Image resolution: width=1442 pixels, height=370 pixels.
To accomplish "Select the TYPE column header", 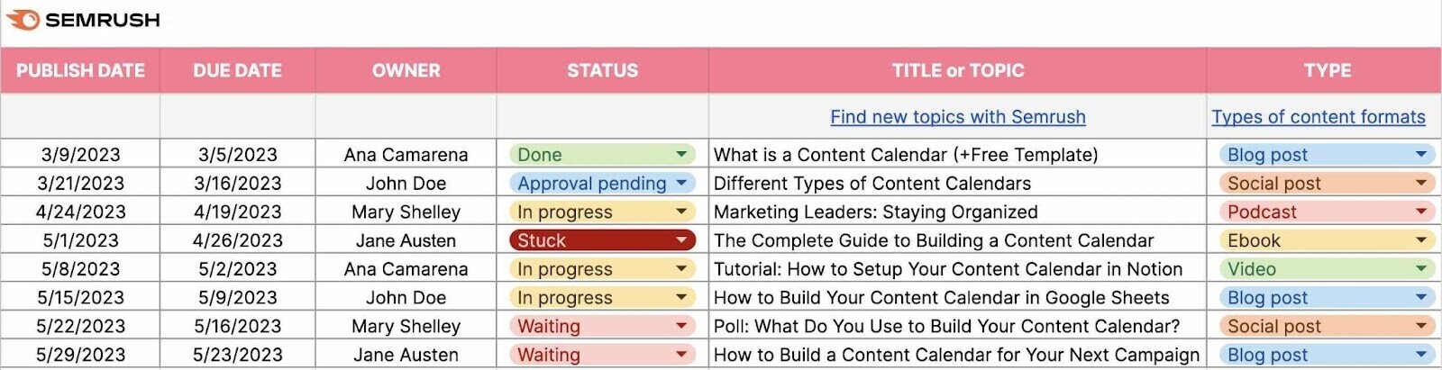I will pos(1327,70).
